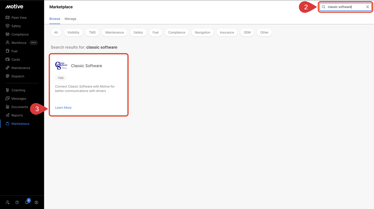Click the search magnifier icon
This screenshot has width=374, height=209.
pyautogui.click(x=324, y=7)
